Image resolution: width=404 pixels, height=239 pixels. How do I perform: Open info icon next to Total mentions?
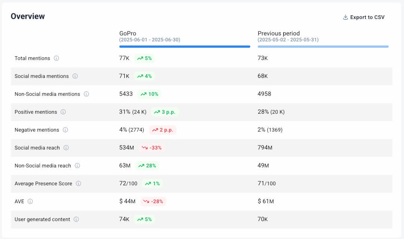[x=56, y=58]
